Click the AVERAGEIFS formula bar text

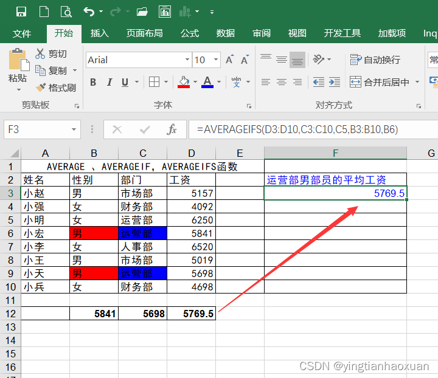297,129
